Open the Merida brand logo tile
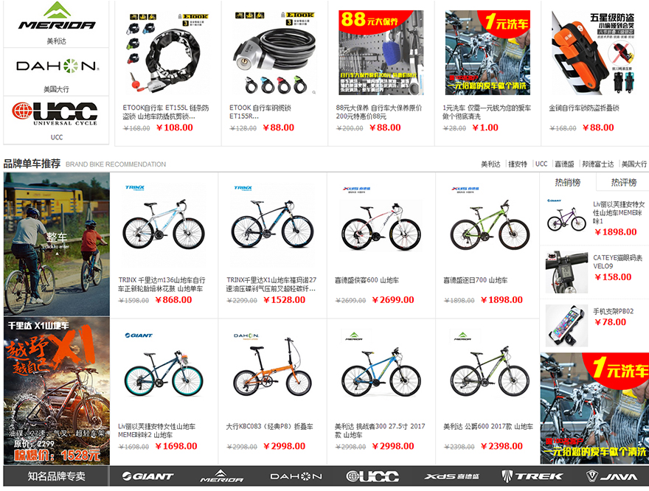The height and width of the screenshot is (491, 649). pos(56,24)
